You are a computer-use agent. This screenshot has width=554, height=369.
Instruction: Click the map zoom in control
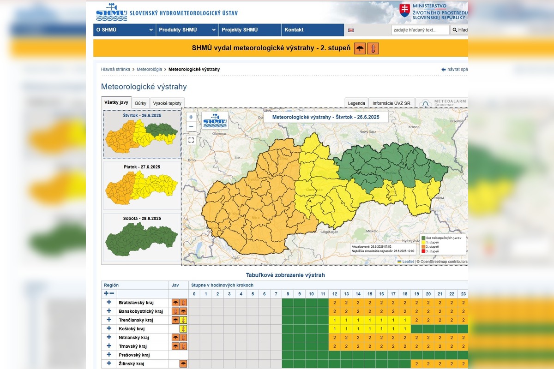191,117
